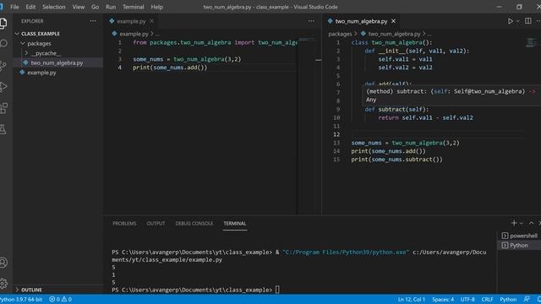
Task: Open the Accounts menu icon
Action: point(3,263)
